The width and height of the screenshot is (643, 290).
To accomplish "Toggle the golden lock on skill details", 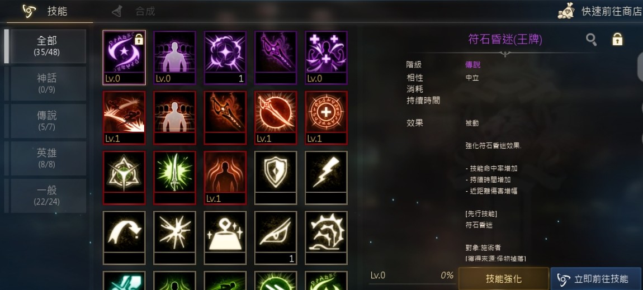I will pos(617,39).
